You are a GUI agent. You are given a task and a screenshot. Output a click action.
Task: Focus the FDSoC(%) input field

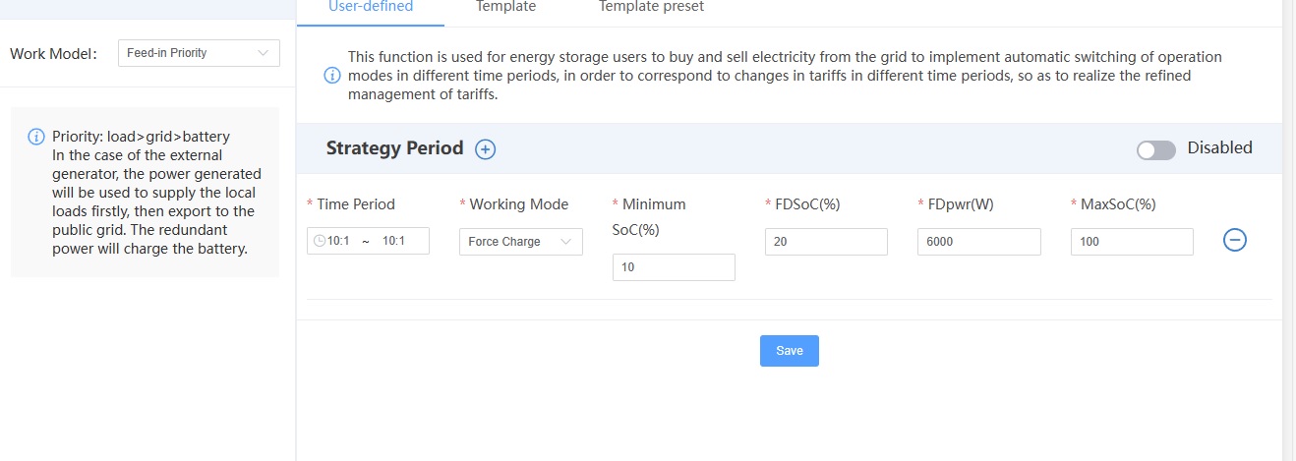(x=826, y=242)
